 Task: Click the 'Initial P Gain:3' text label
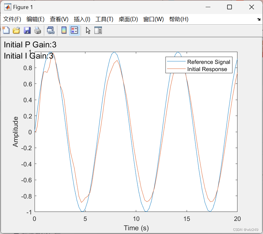click(x=30, y=45)
